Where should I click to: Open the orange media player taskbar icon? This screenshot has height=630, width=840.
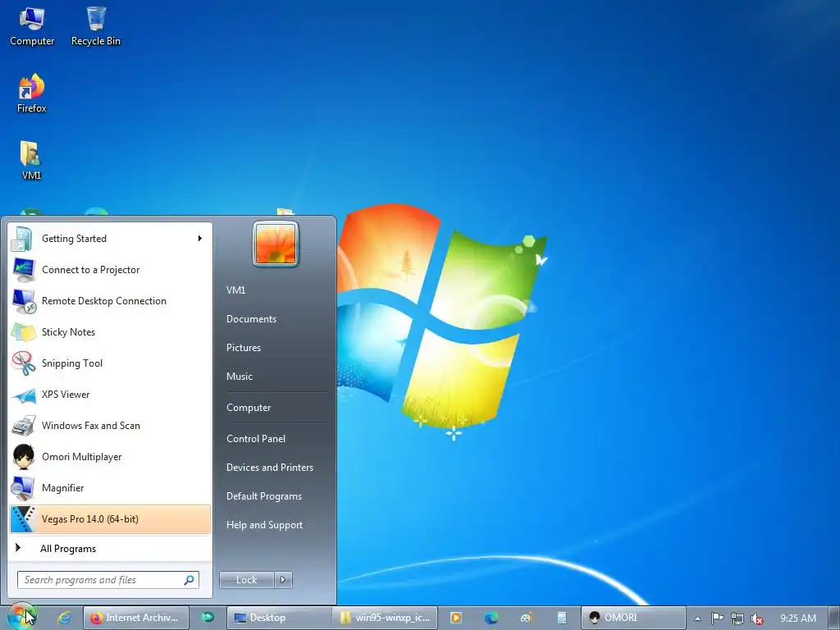(x=456, y=618)
